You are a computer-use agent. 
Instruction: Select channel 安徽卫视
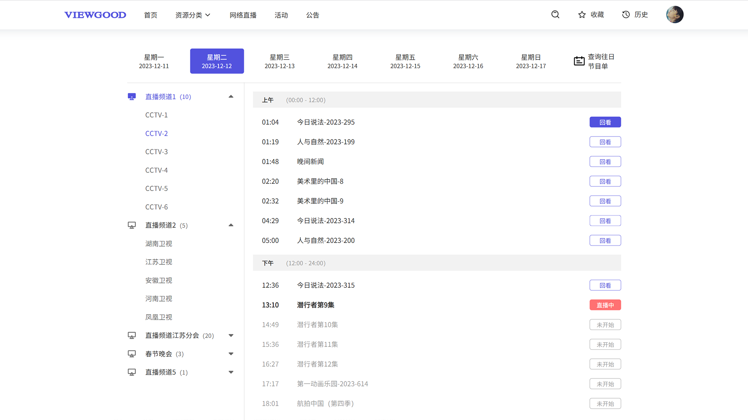point(159,280)
